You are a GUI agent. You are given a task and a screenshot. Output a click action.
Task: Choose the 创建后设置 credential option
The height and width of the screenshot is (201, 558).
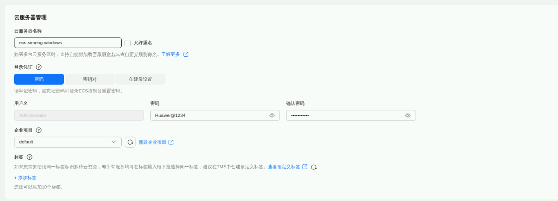(140, 79)
